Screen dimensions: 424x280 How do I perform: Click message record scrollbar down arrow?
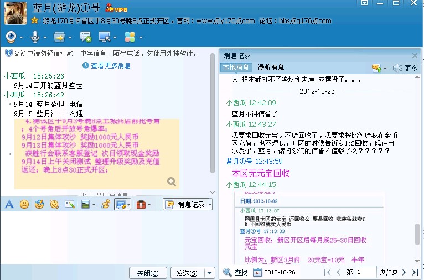point(417,261)
